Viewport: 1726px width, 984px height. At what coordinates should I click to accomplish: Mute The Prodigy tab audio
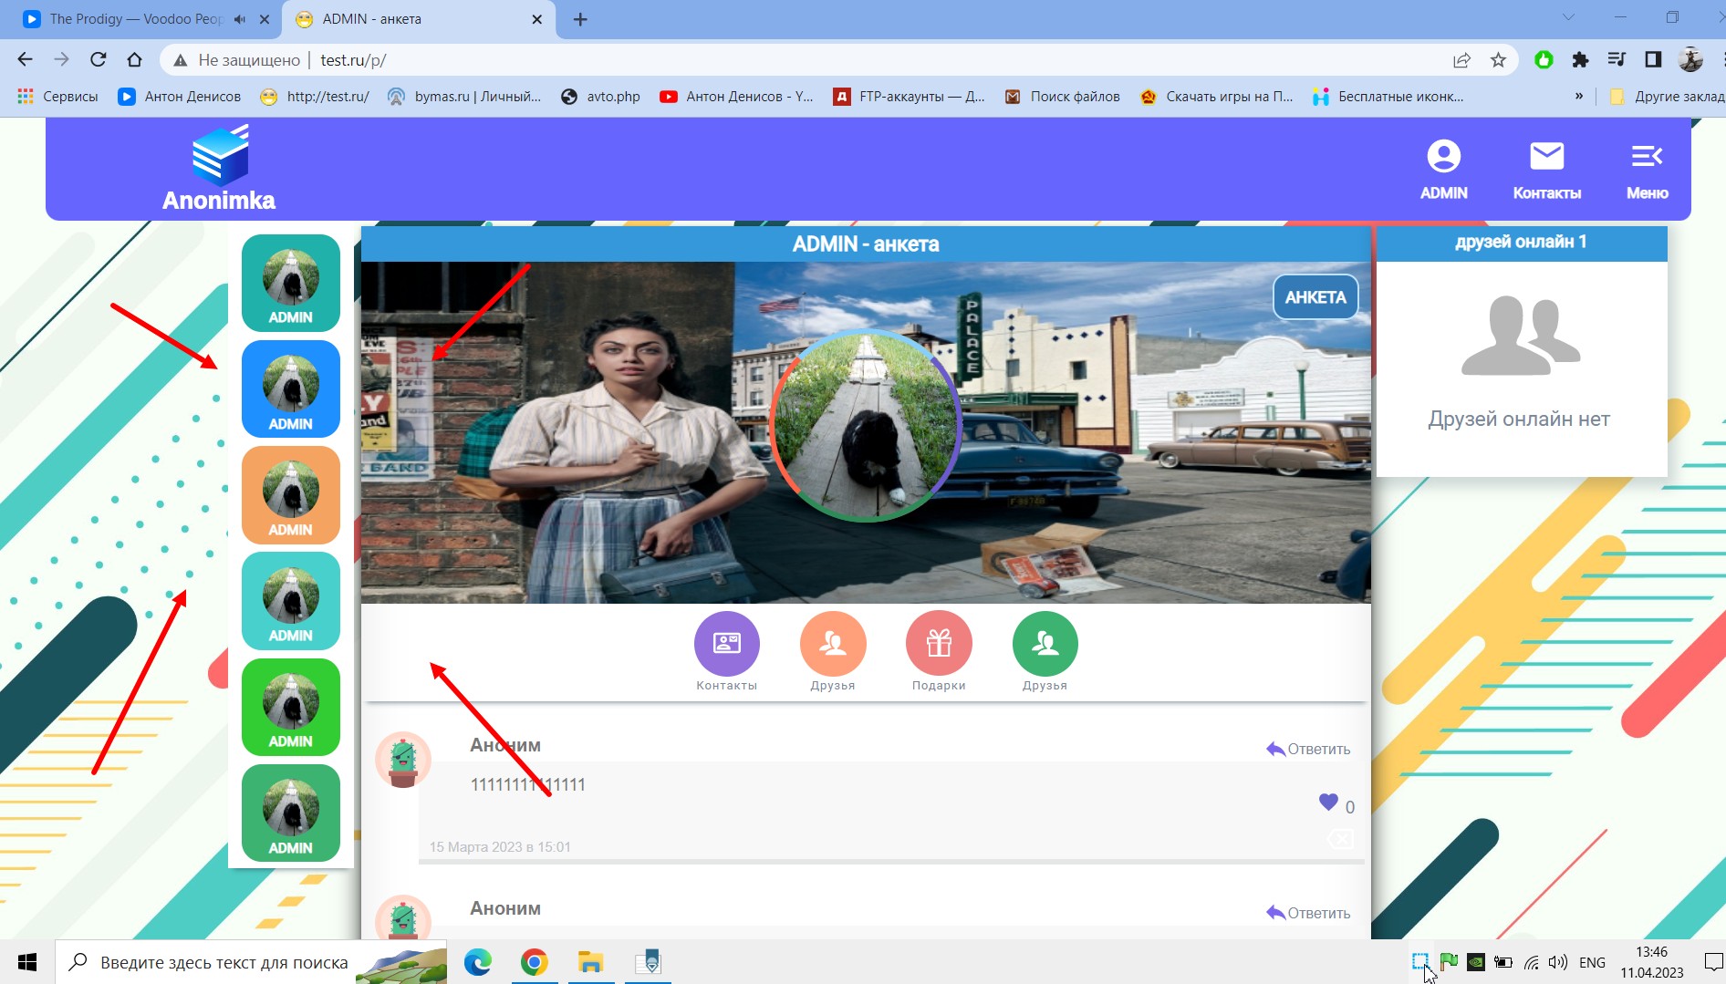[240, 19]
